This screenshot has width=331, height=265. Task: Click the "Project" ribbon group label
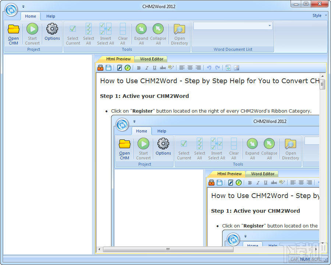coord(33,49)
